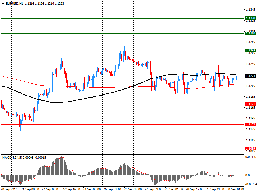Select the 30 Sep 01:00 time label

pyautogui.click(x=235, y=189)
